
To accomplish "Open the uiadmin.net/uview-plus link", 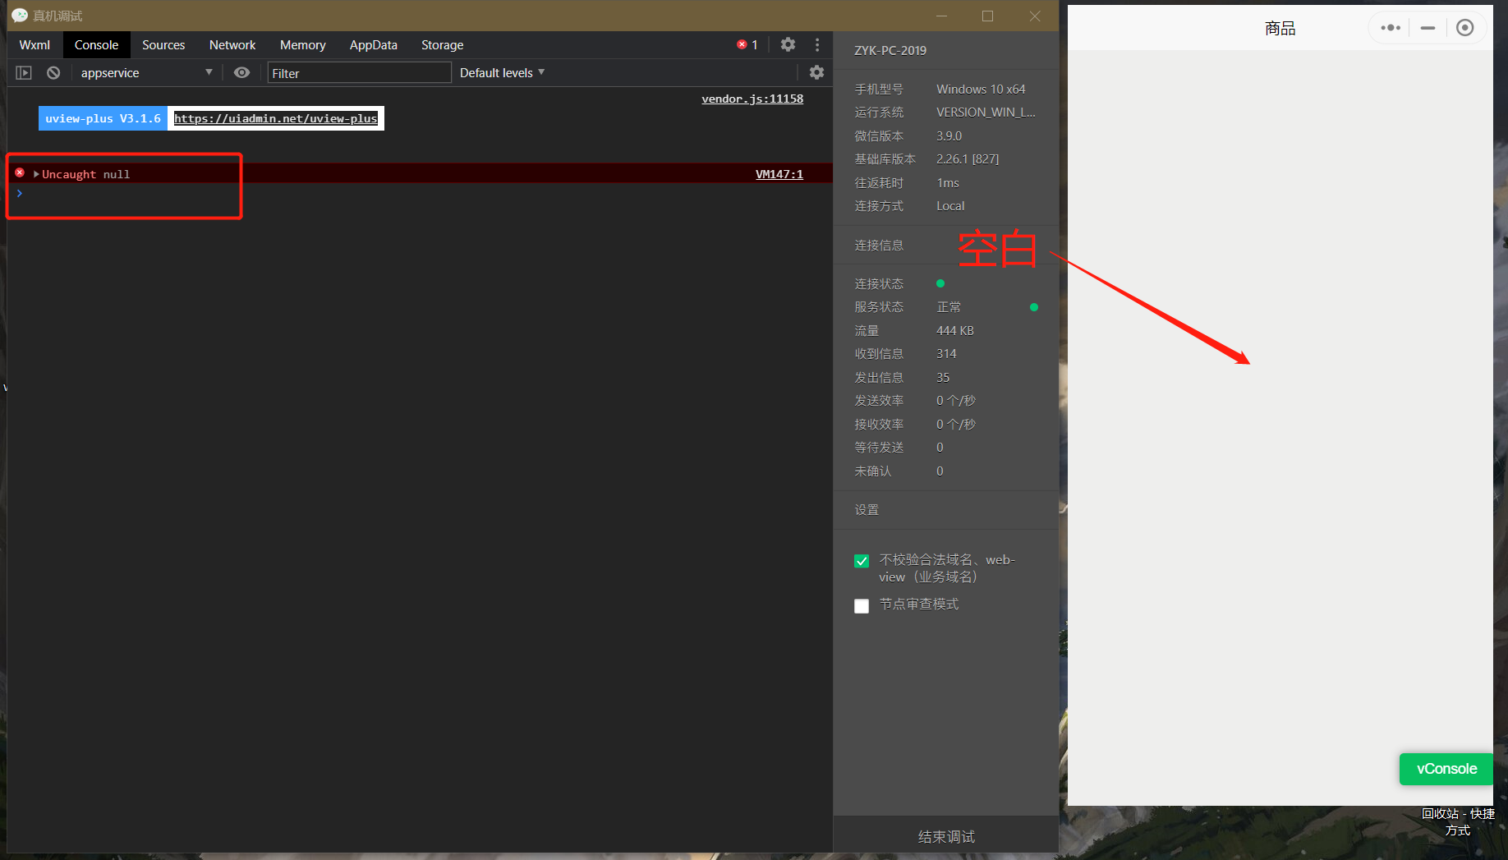I will (275, 118).
